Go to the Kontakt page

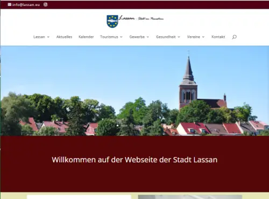pos(218,37)
